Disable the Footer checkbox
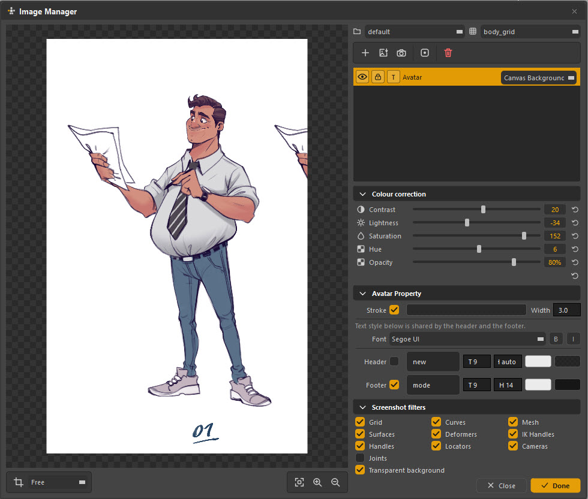Image resolution: width=588 pixels, height=499 pixels. pyautogui.click(x=394, y=385)
